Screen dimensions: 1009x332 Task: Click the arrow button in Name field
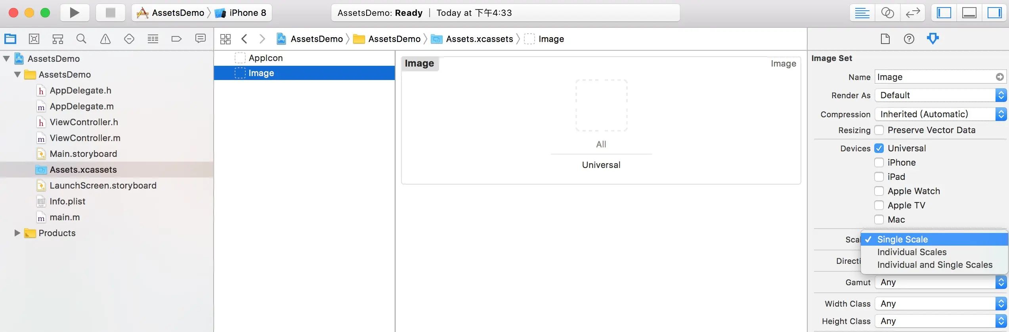(1000, 77)
